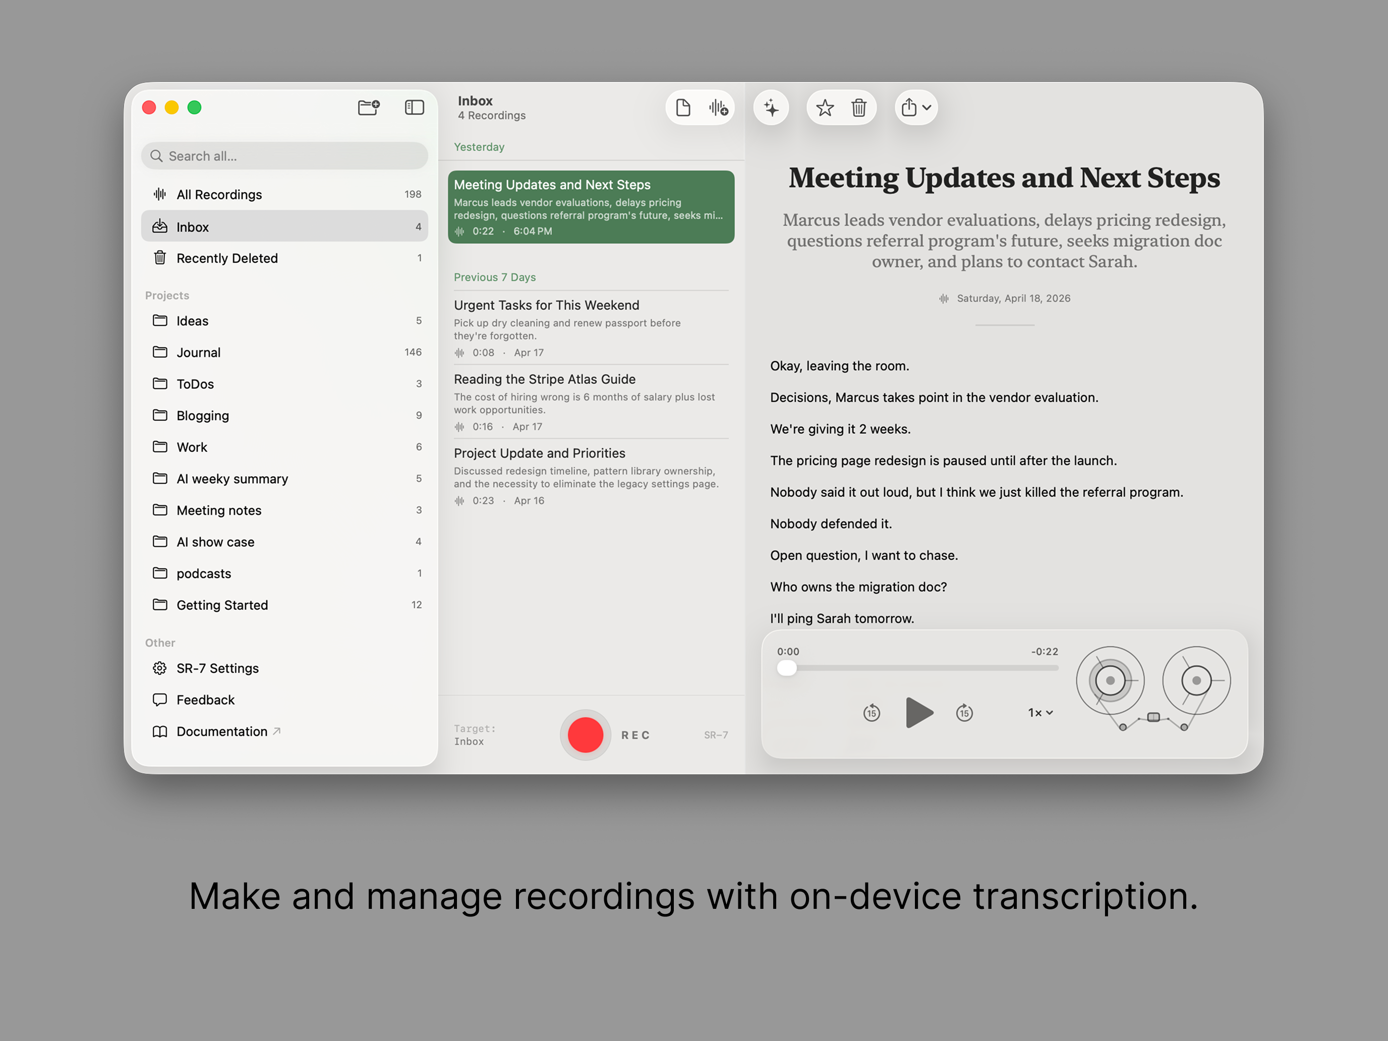Click the new note document icon
This screenshot has width=1388, height=1041.
coord(683,108)
